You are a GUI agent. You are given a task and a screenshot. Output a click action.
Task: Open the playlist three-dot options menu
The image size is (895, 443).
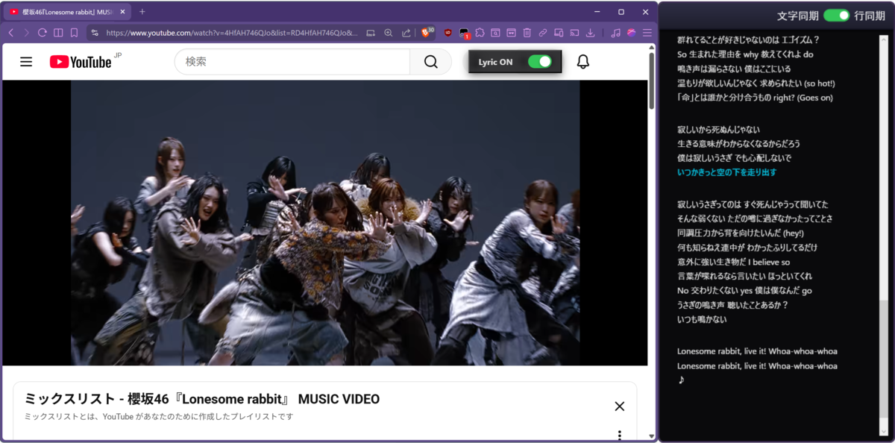coord(619,435)
